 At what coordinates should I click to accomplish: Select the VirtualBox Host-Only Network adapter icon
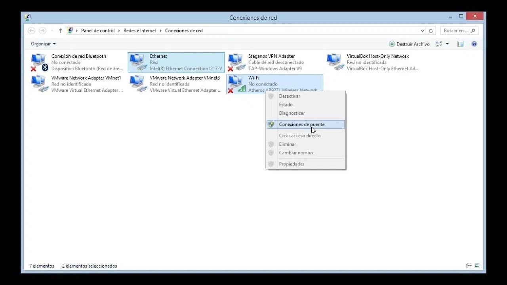point(335,62)
